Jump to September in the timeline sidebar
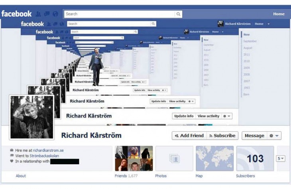 pyautogui.click(x=250, y=41)
